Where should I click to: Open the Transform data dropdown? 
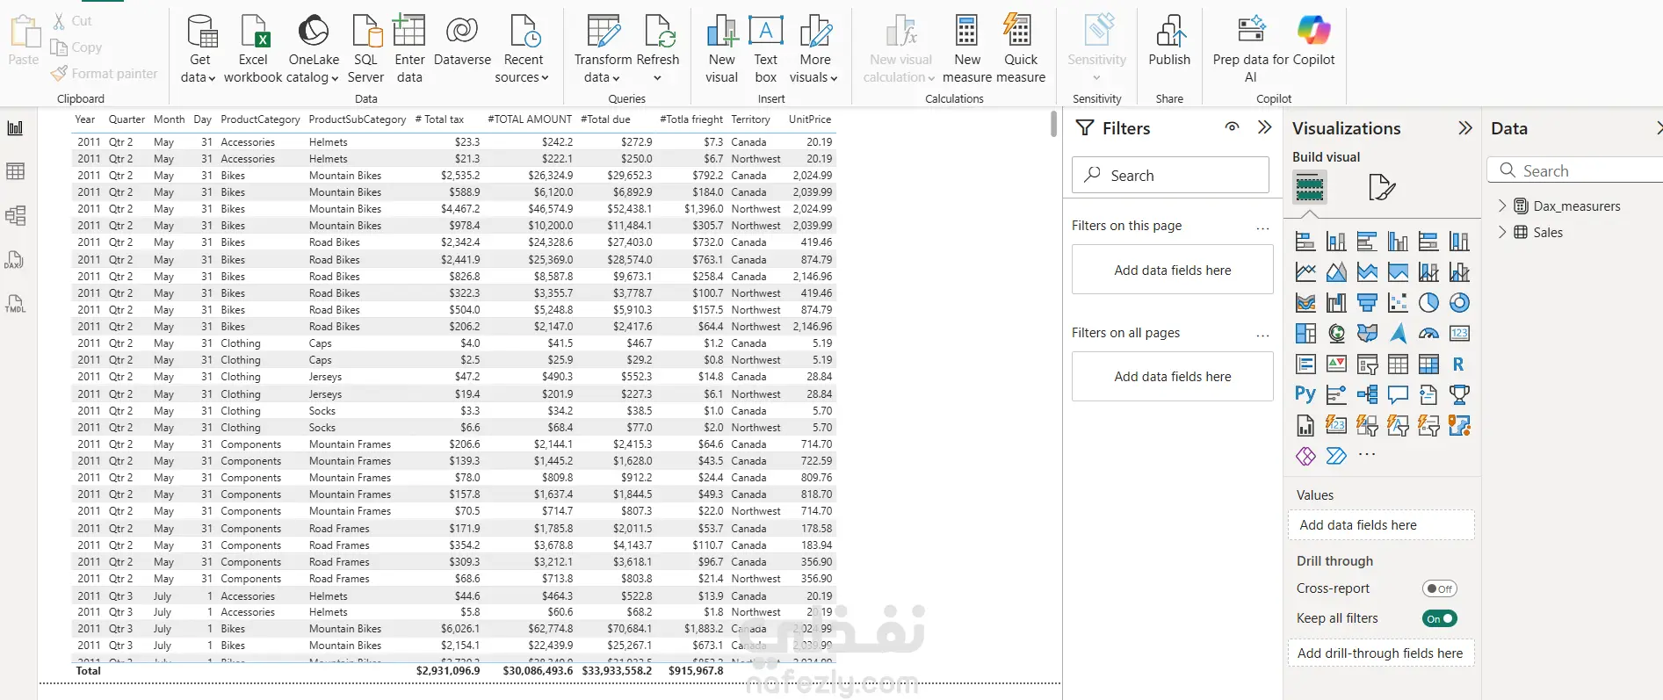pos(603,49)
